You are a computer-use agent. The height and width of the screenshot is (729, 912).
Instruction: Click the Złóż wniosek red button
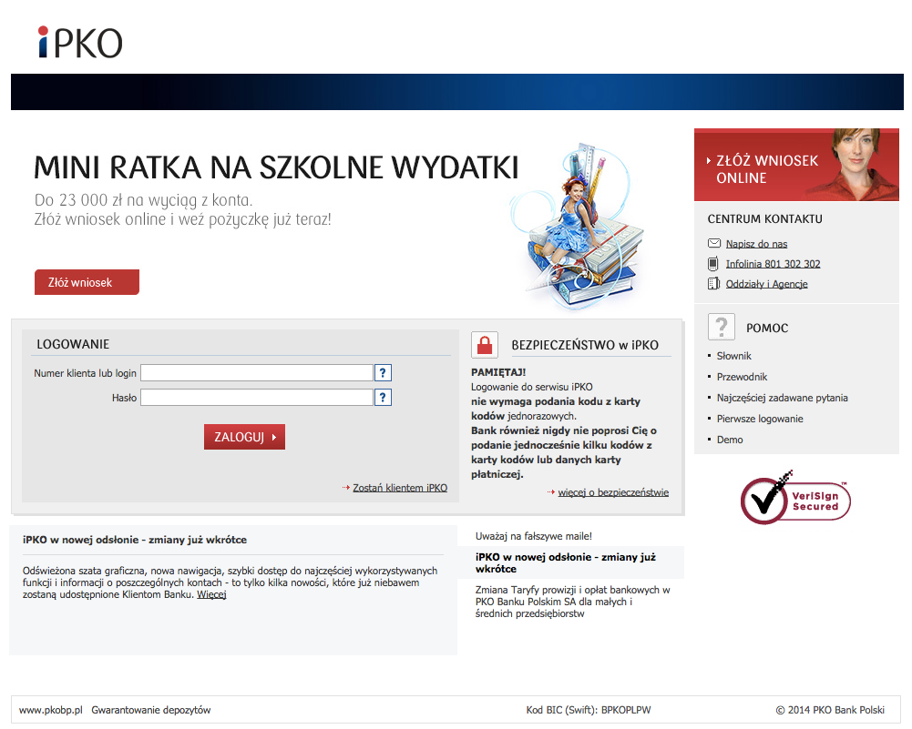pos(87,282)
